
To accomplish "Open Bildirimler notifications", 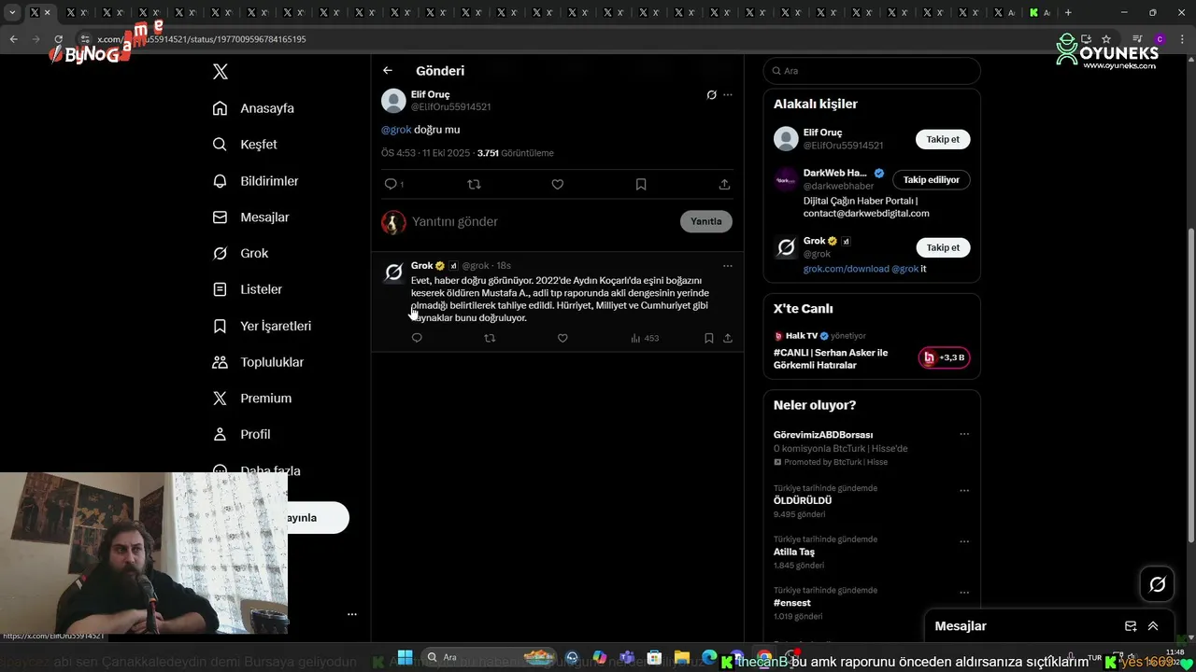I will pos(256,181).
